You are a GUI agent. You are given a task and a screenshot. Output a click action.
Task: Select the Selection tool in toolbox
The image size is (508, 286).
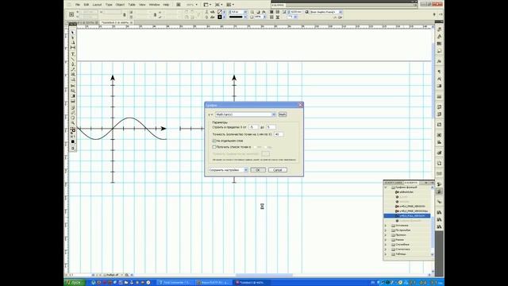[x=72, y=32]
